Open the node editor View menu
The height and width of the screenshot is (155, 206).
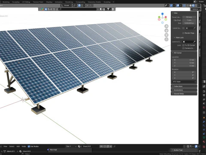[5, 146]
